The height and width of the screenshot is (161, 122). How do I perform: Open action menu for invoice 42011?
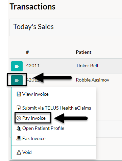click(17, 66)
